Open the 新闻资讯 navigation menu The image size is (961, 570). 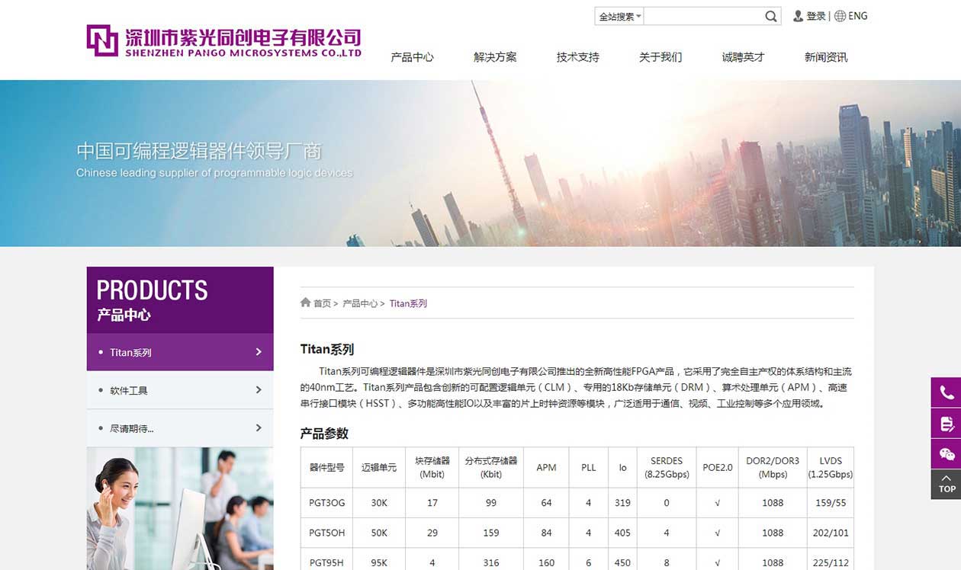click(826, 57)
